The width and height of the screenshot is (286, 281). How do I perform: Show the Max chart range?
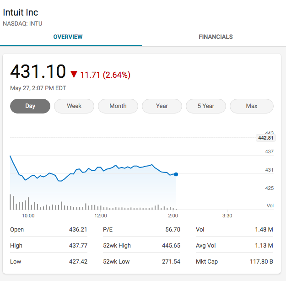point(252,106)
